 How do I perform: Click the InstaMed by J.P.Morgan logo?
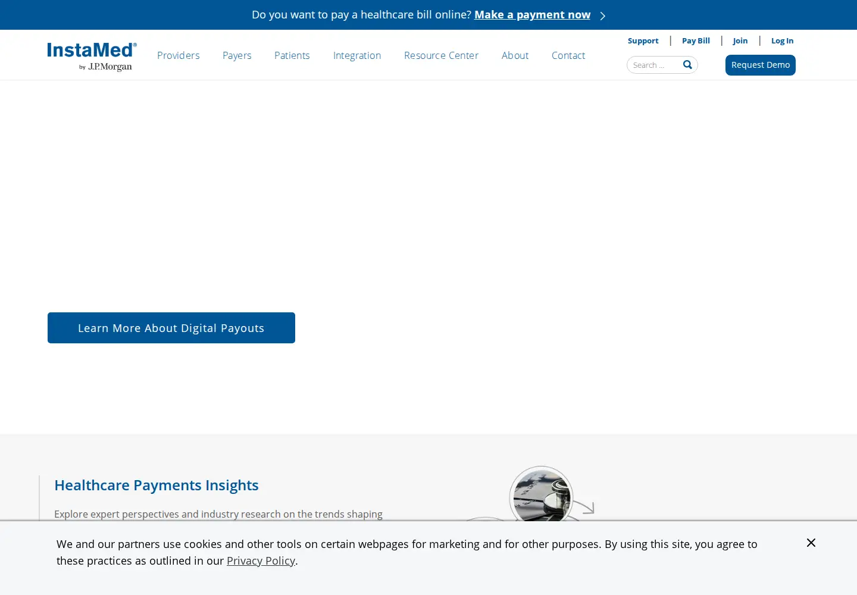[x=92, y=57]
